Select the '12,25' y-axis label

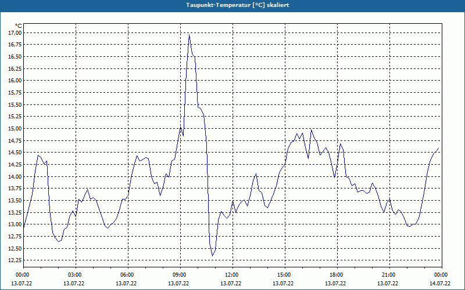(15, 260)
